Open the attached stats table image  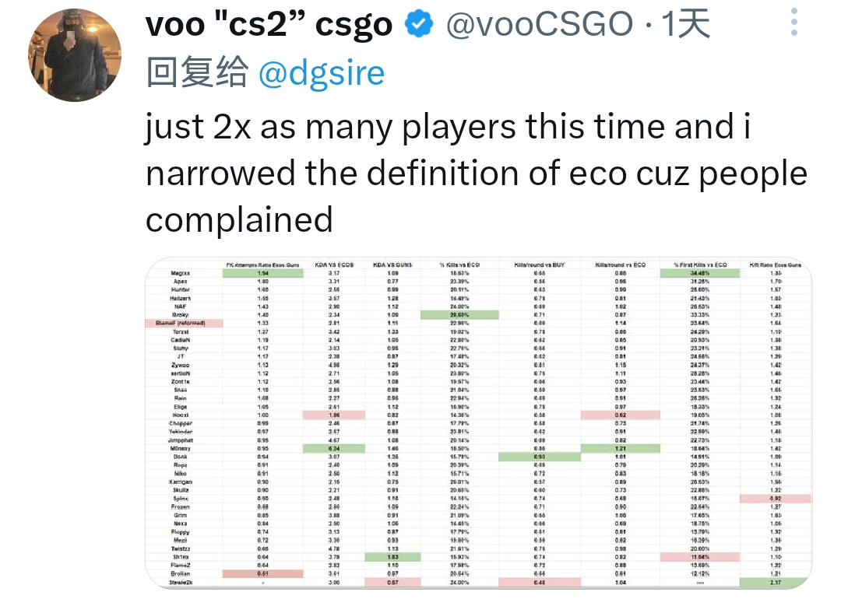point(478,423)
